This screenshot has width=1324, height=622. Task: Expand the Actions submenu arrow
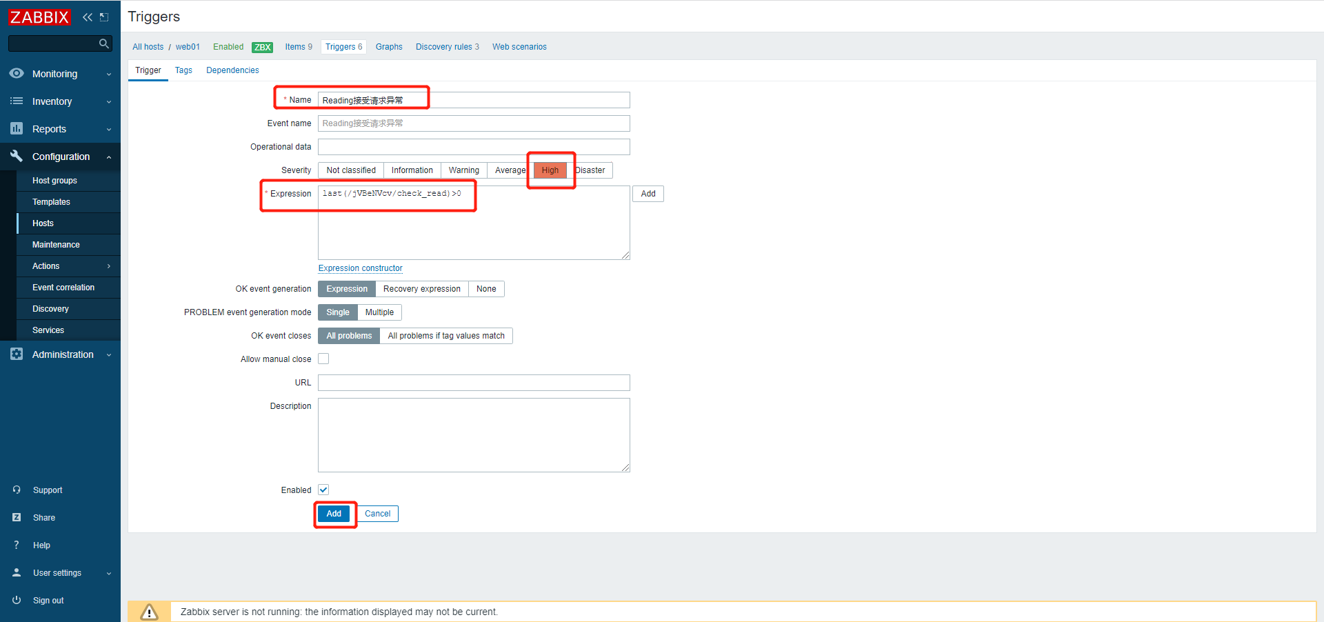tap(109, 266)
